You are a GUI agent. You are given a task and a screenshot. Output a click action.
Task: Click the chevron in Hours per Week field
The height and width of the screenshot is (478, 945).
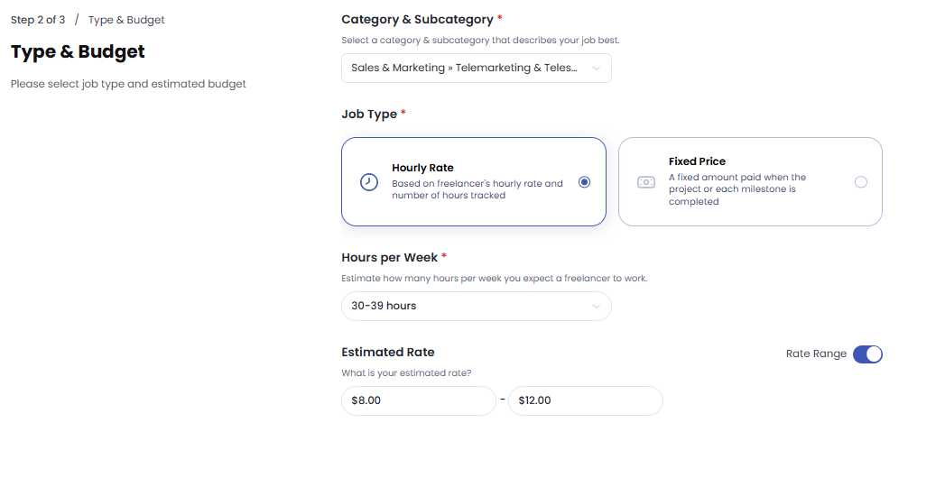click(x=596, y=307)
